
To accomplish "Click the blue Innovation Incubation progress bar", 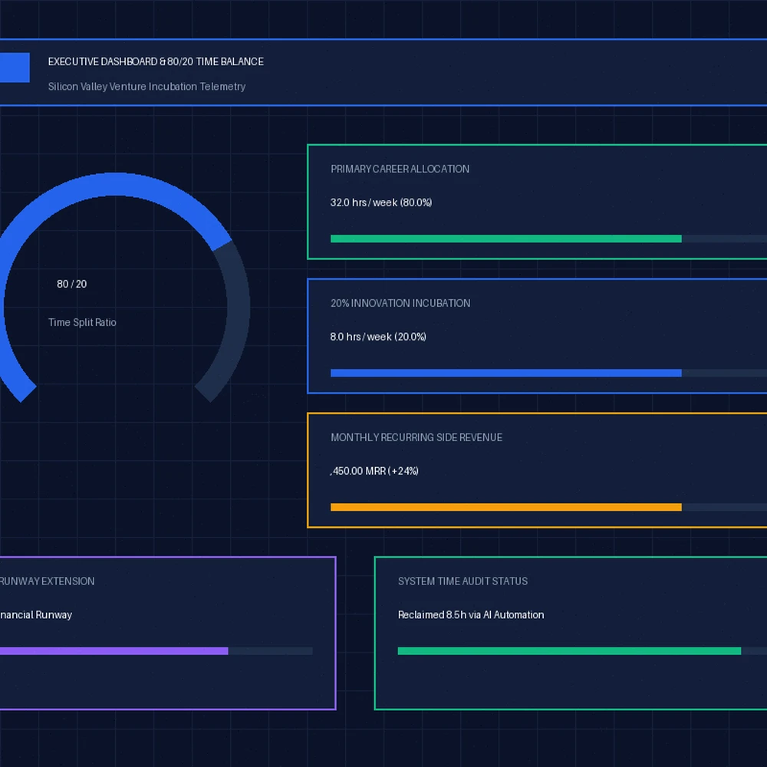I will point(505,373).
